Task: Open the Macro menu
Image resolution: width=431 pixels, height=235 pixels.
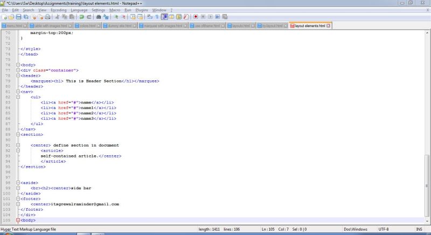Action: pos(115,10)
